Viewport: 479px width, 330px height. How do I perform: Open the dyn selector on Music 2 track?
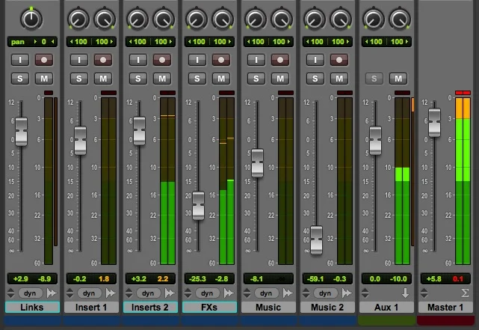[x=325, y=293]
